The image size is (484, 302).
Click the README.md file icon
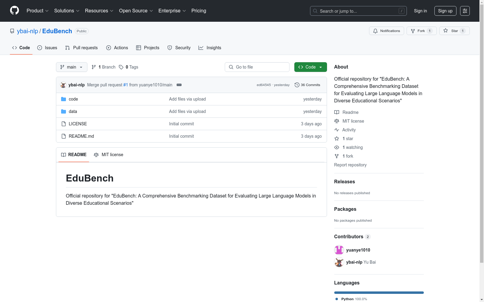click(x=64, y=136)
